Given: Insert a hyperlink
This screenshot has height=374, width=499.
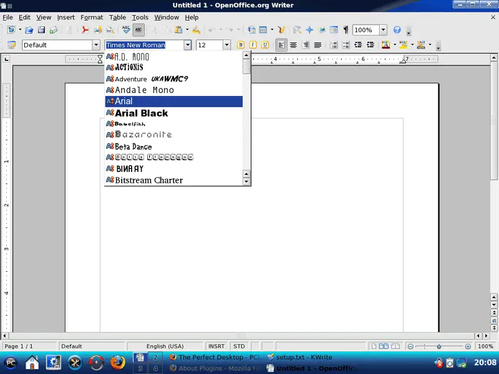Looking at the screenshot, I should (x=251, y=30).
